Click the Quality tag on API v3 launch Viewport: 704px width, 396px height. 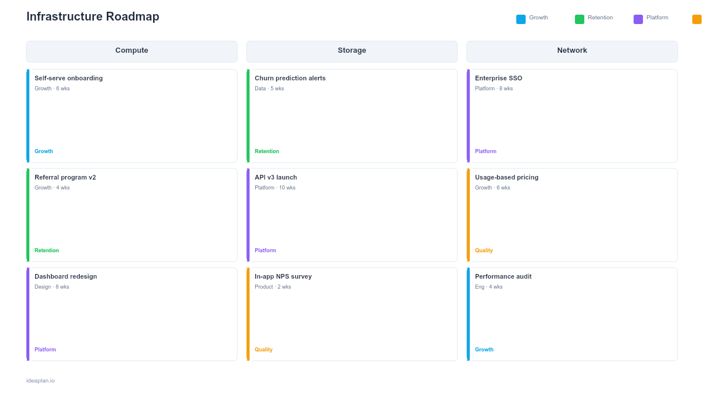click(265, 251)
